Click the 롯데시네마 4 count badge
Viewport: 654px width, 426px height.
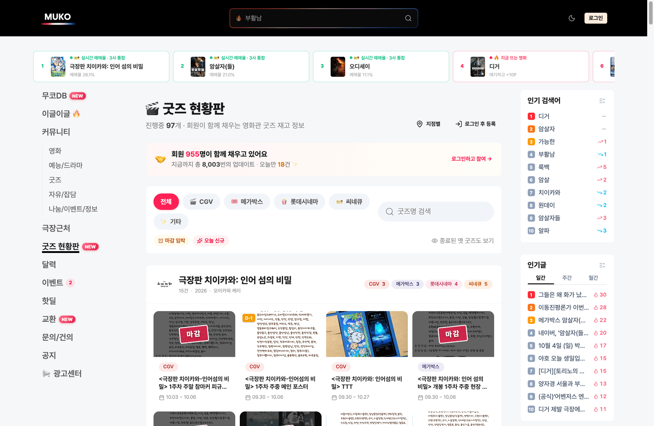point(444,284)
